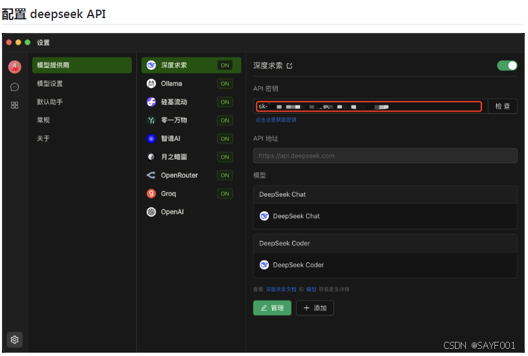Click the ON badge for 智谱AI
This screenshot has height=356, width=528.
coord(225,139)
